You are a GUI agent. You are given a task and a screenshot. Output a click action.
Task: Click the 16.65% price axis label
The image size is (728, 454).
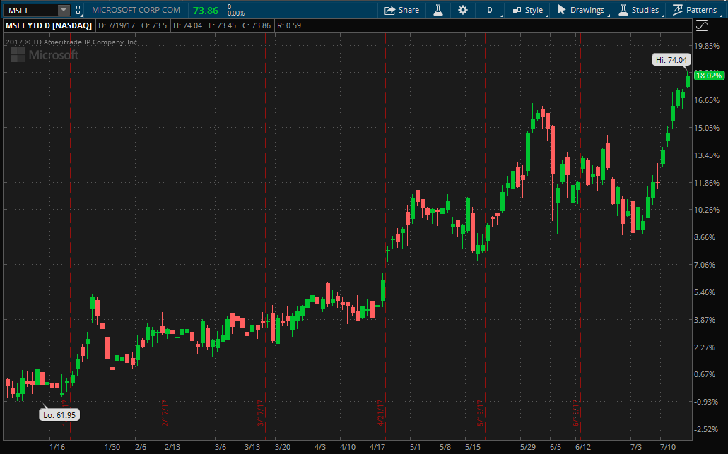click(707, 100)
